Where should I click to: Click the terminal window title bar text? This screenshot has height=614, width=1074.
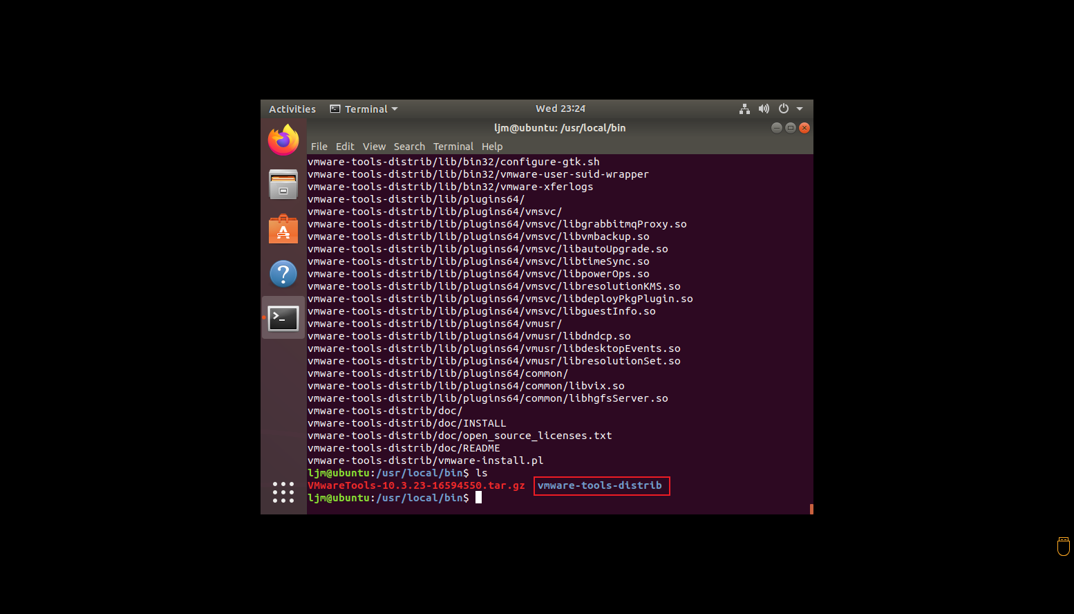[560, 128]
